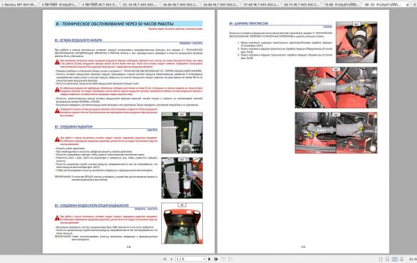Go to the previous page
This screenshot has height=263, width=417.
[171, 259]
